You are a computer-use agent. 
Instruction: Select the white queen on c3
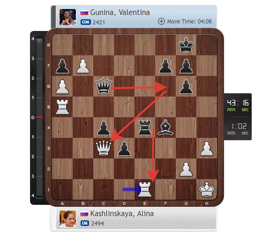[104, 148]
